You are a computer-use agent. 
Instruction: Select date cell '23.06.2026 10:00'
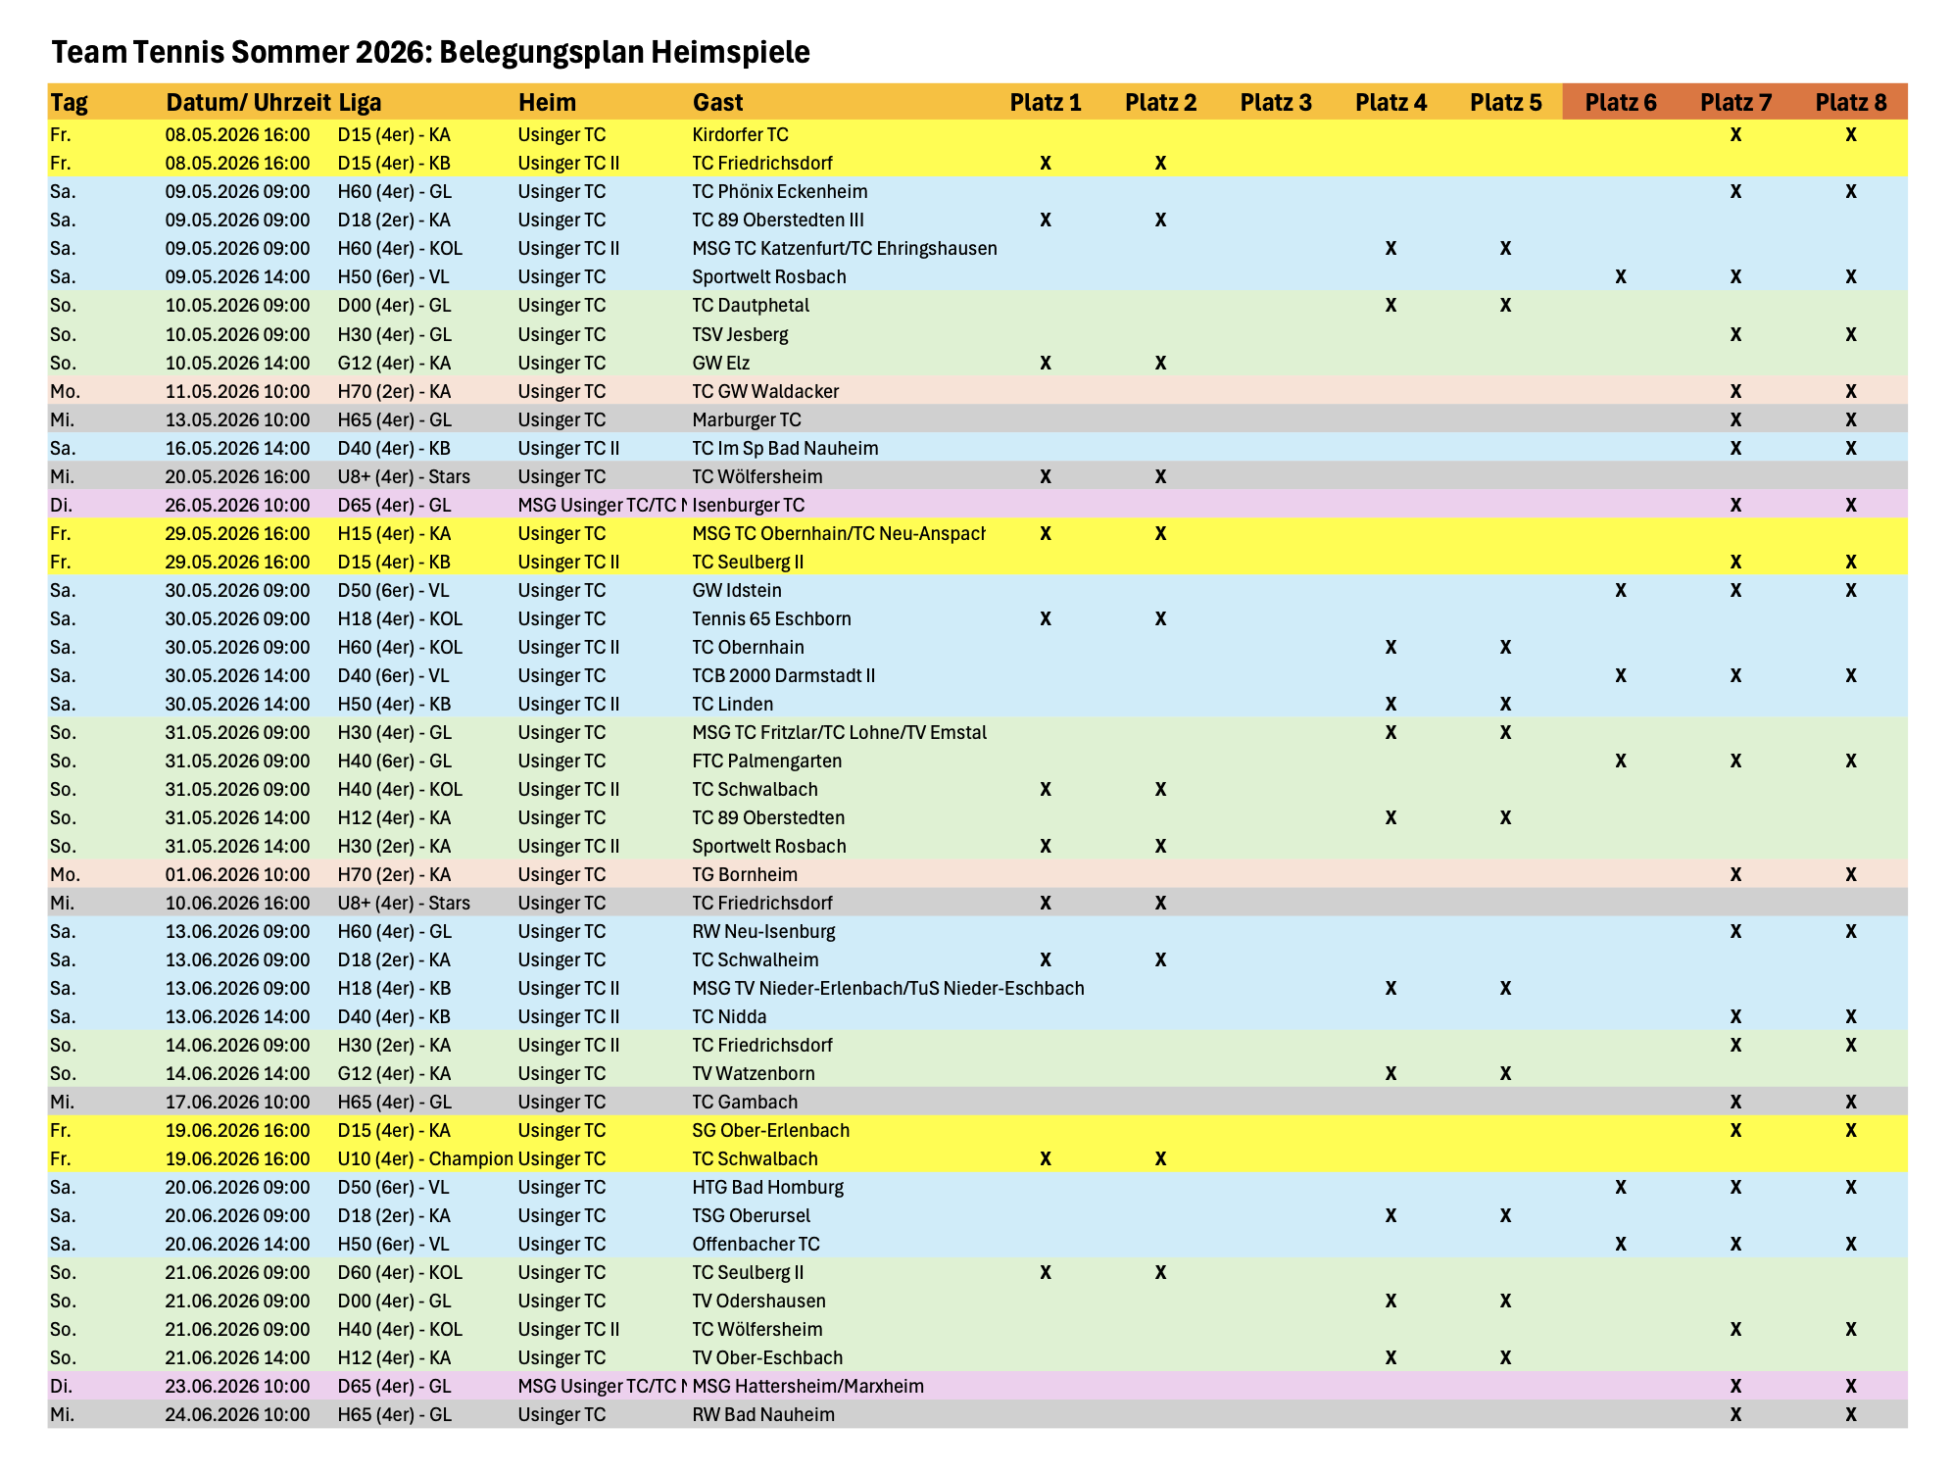237,1386
